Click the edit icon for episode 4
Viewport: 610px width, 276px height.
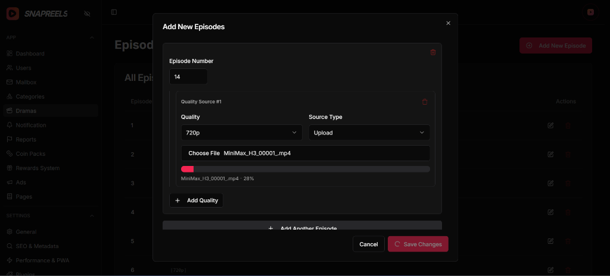point(550,212)
